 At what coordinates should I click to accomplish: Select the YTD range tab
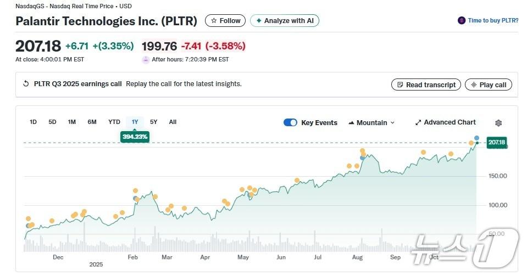tap(114, 122)
